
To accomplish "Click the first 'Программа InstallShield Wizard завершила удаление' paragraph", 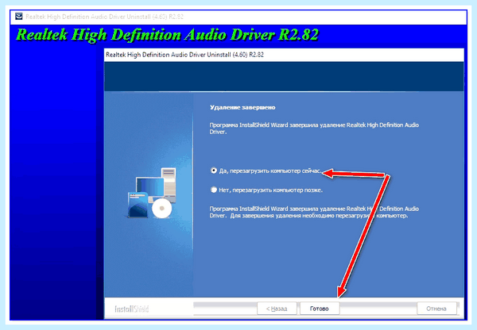I will pyautogui.click(x=314, y=129).
